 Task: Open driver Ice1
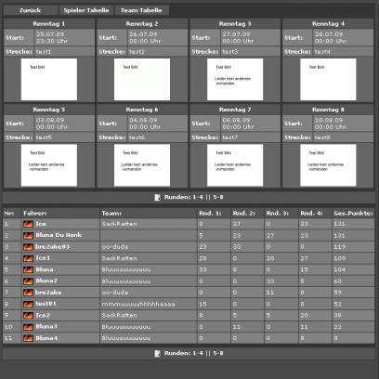pyautogui.click(x=43, y=258)
